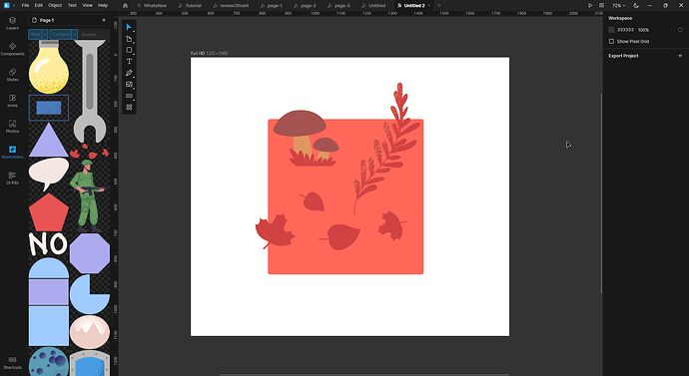Close the Untitled 2 tab
Screen dimensions: 689x376
pyautogui.click(x=429, y=6)
